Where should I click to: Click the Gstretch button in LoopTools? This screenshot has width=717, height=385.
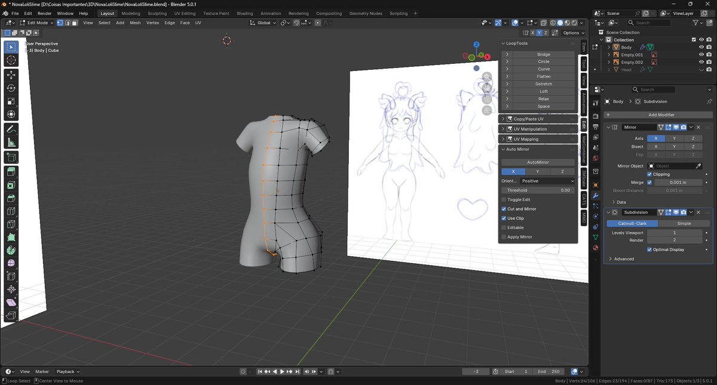point(543,84)
